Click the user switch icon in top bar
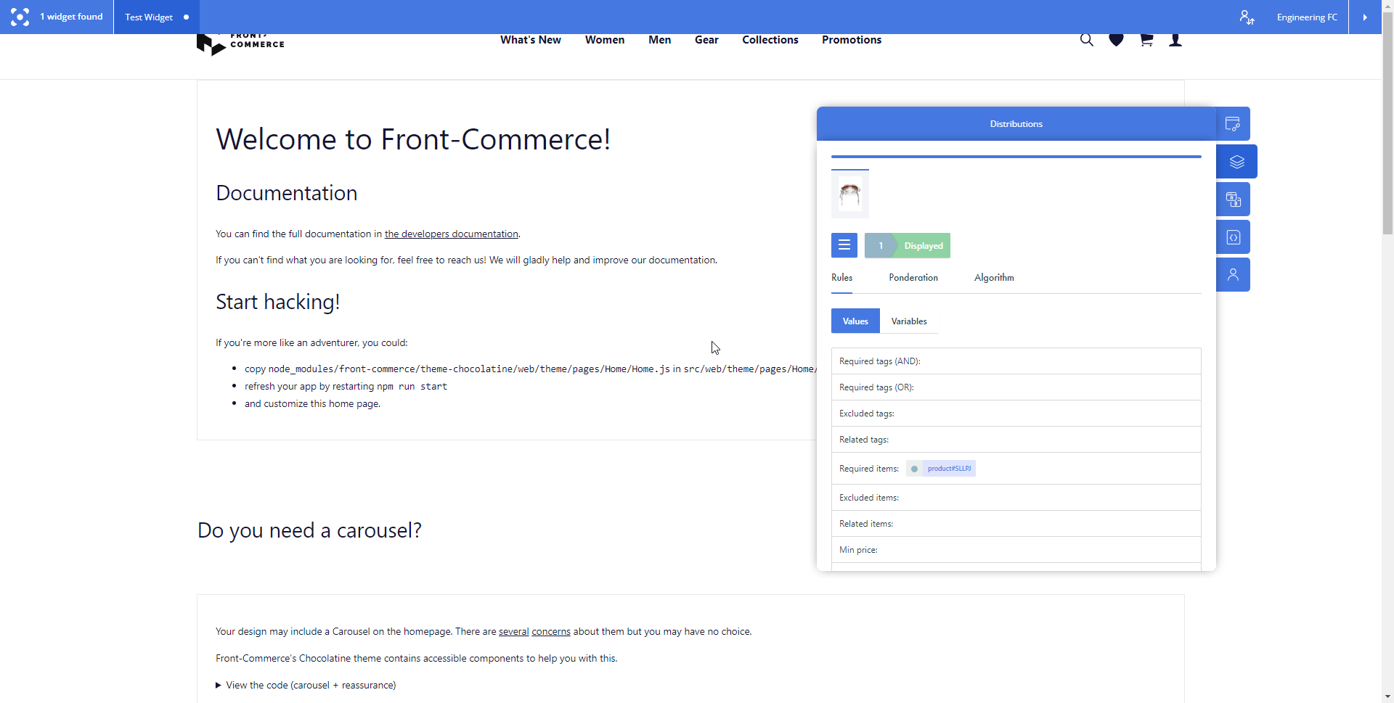1394x703 pixels. [x=1247, y=17]
